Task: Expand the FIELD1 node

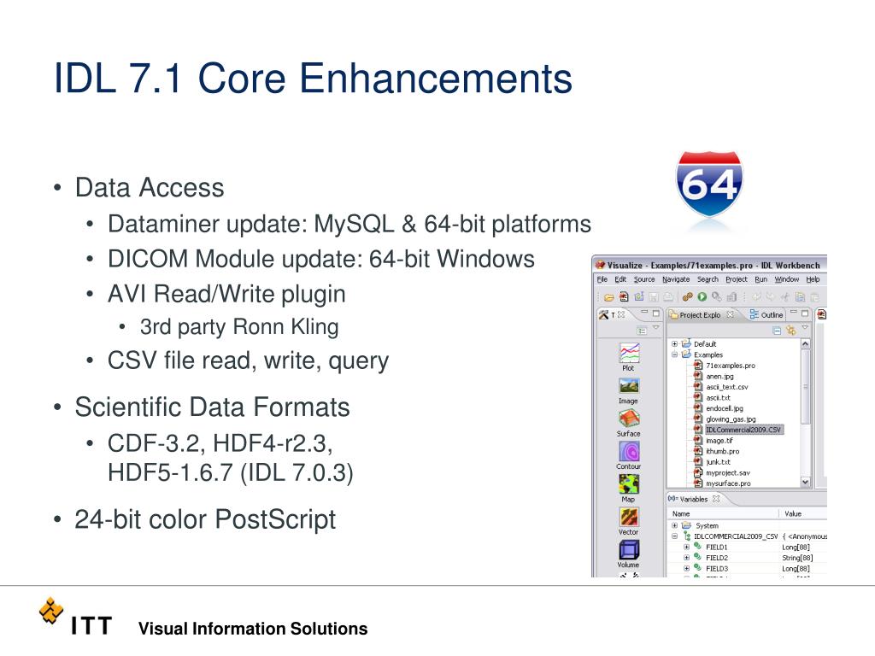Action: coord(687,548)
